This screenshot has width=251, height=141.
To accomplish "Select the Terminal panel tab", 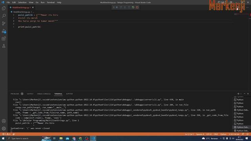I will 58,94.
